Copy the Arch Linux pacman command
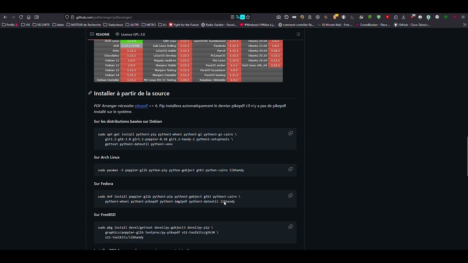 [x=291, y=169]
